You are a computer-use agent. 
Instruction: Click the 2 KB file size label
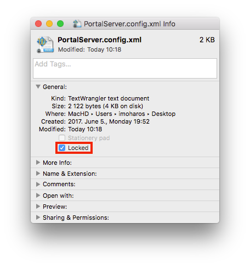tap(207, 40)
